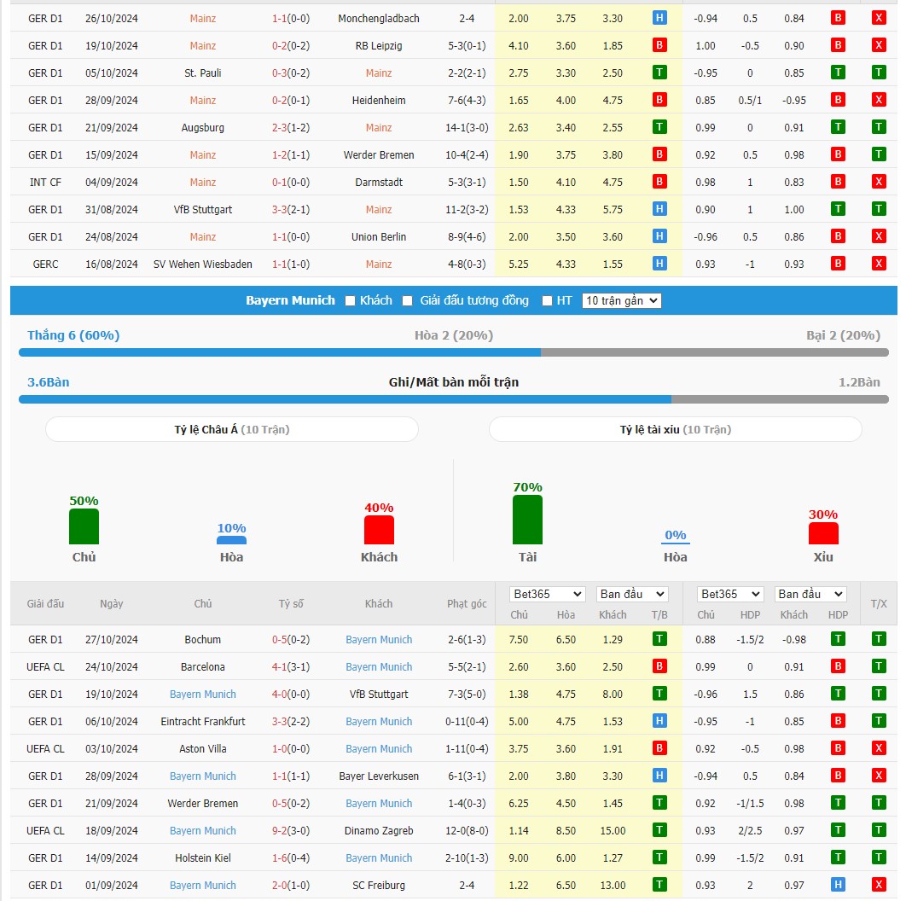
Task: Enable the Giải đấu tương đồng checkbox
Action: (407, 300)
